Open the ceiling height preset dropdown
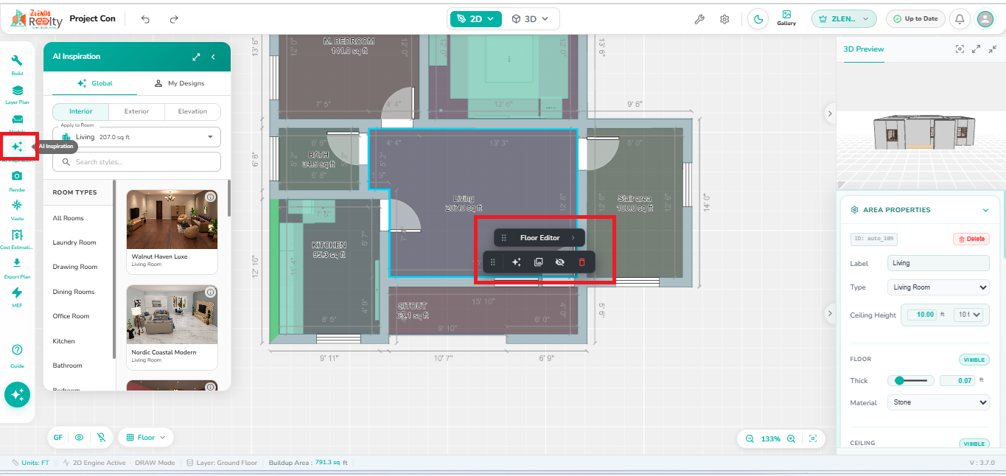Screen dimensions: 1006x476 click(x=968, y=315)
